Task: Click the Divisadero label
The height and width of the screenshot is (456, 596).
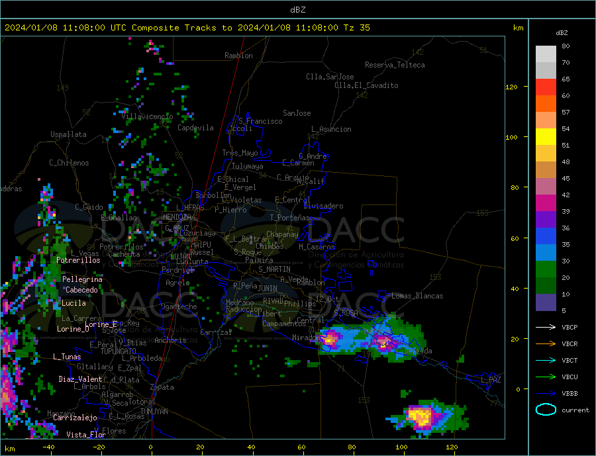Action: click(323, 206)
